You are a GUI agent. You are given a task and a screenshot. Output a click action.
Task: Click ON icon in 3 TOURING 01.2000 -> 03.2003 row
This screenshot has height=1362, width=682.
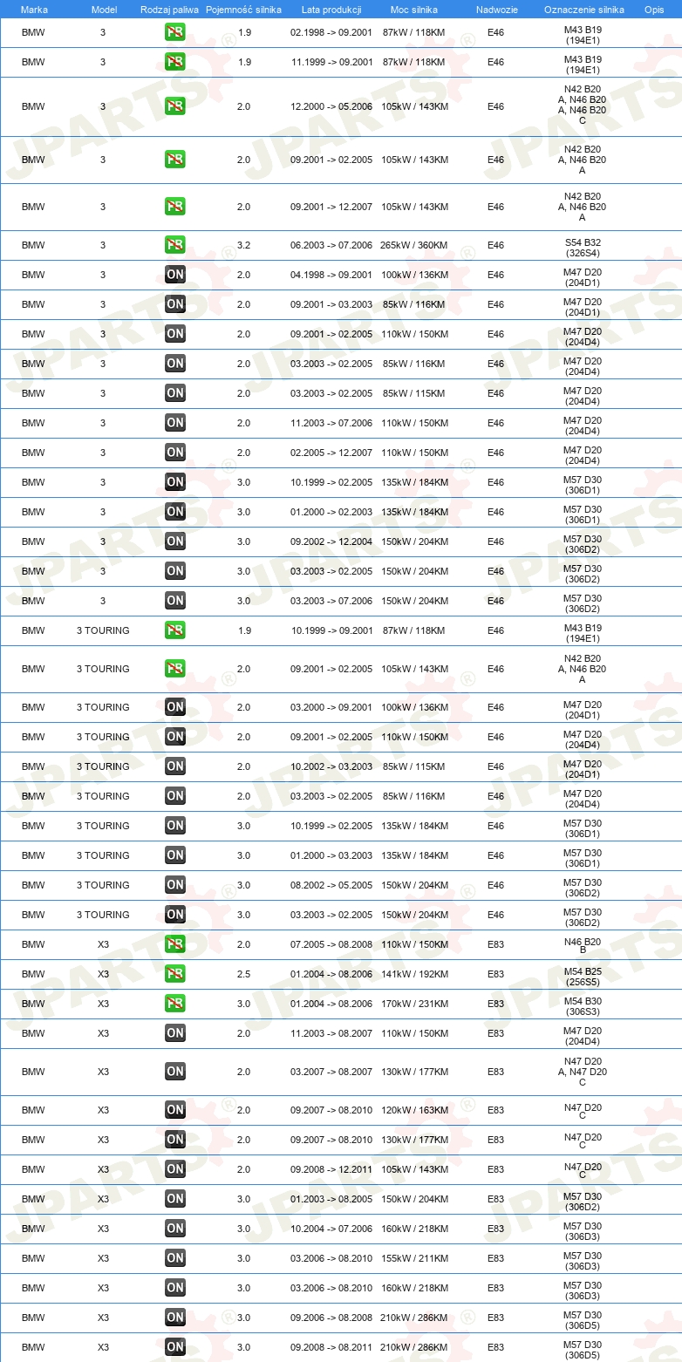[x=175, y=855]
